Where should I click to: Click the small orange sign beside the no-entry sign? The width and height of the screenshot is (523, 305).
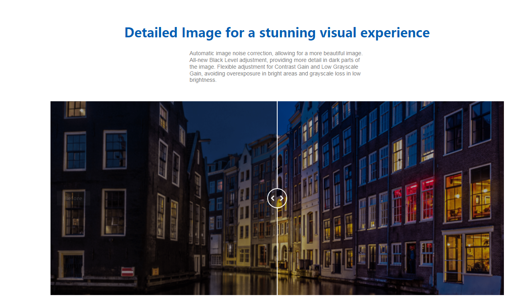pos(155,271)
